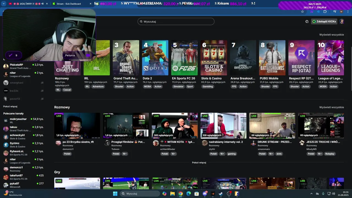Open Respect RP (GTA) category cover
This screenshot has height=198, width=352.
(301, 58)
